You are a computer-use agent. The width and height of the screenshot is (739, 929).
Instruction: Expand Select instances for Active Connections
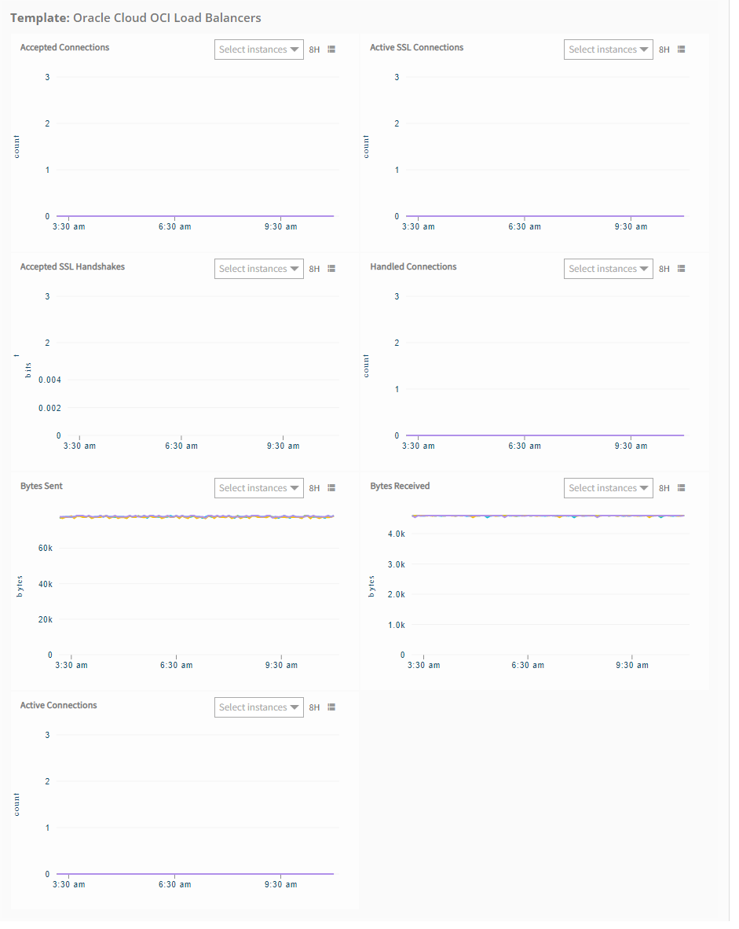tap(258, 707)
